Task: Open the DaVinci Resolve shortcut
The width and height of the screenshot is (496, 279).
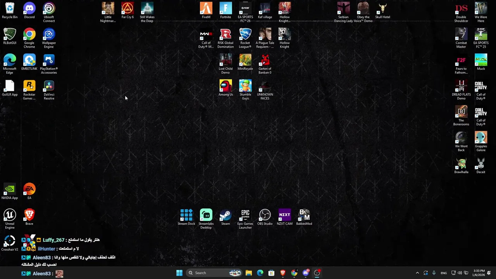Action: [x=49, y=90]
